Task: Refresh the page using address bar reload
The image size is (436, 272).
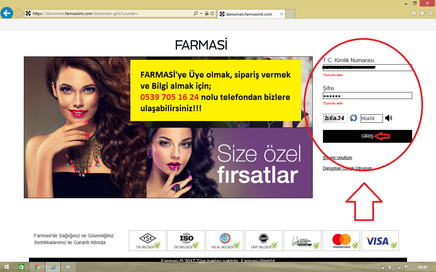Action: [x=212, y=14]
